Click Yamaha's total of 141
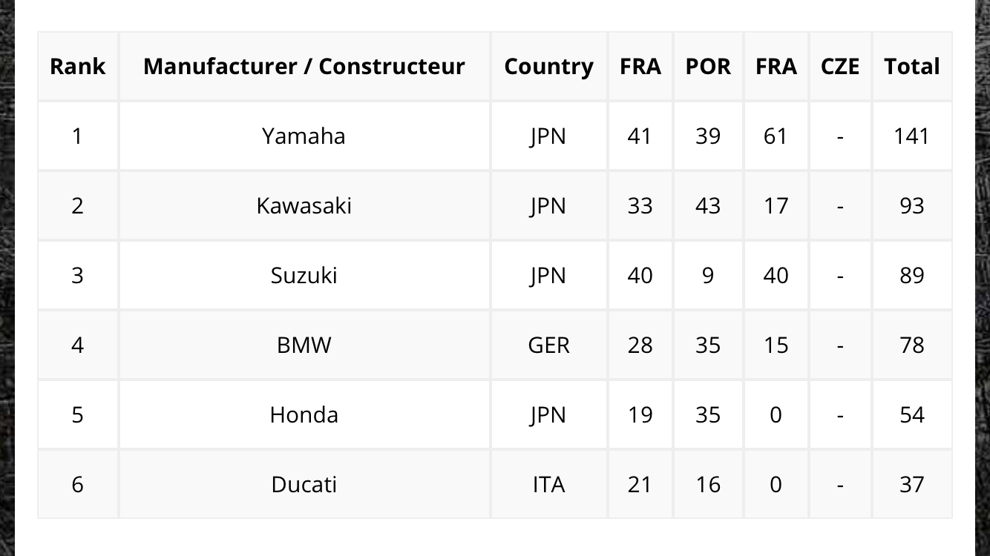 911,136
